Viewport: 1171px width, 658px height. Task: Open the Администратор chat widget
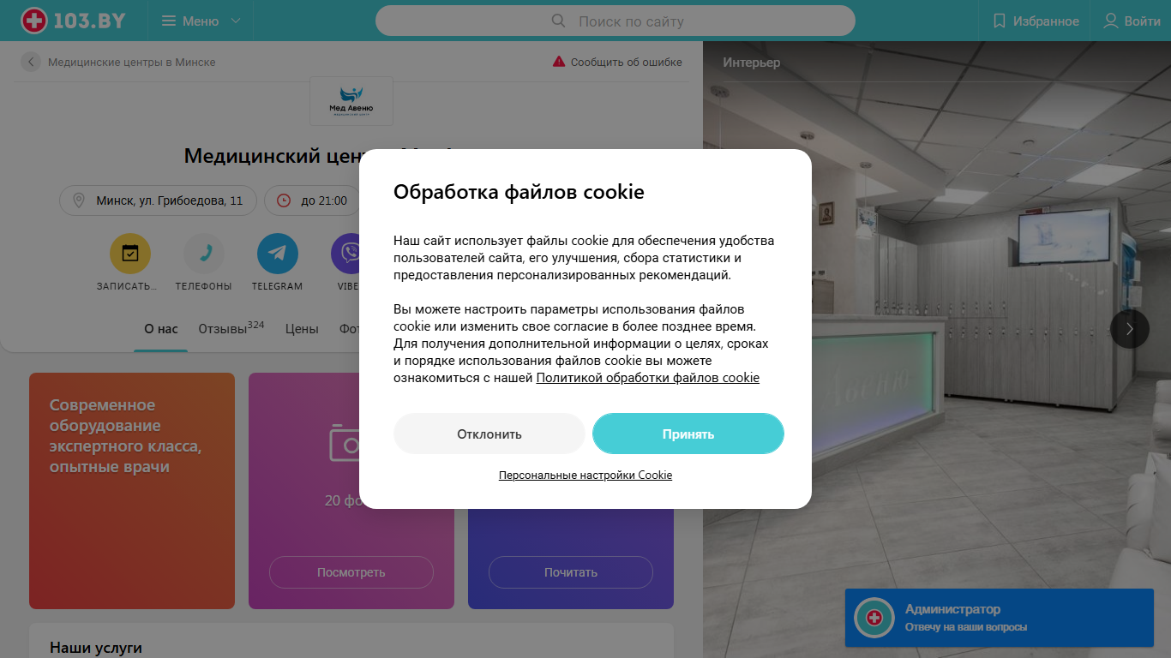click(1000, 618)
